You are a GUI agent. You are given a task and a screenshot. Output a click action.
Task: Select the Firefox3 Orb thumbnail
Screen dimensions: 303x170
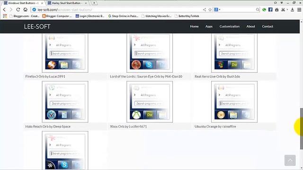point(65,53)
